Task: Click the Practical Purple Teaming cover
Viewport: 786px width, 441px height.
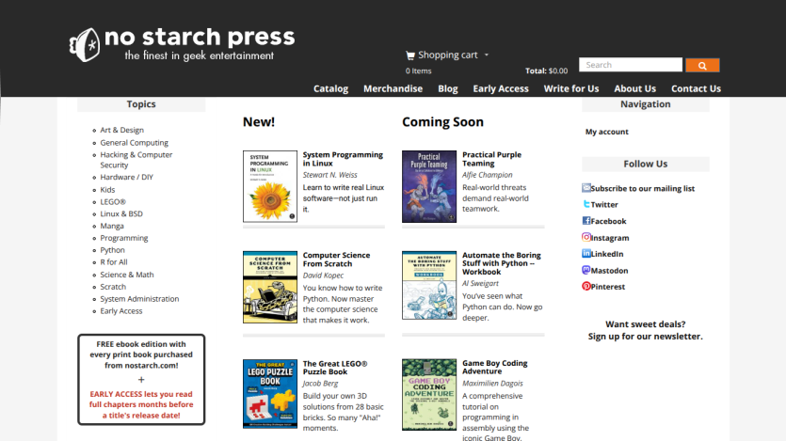Action: (429, 186)
